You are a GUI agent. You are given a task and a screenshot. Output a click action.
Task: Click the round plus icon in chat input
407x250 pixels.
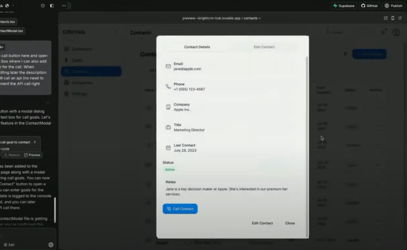pyautogui.click(x=51, y=245)
